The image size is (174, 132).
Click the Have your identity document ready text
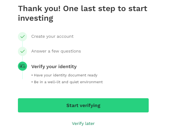(x=66, y=75)
